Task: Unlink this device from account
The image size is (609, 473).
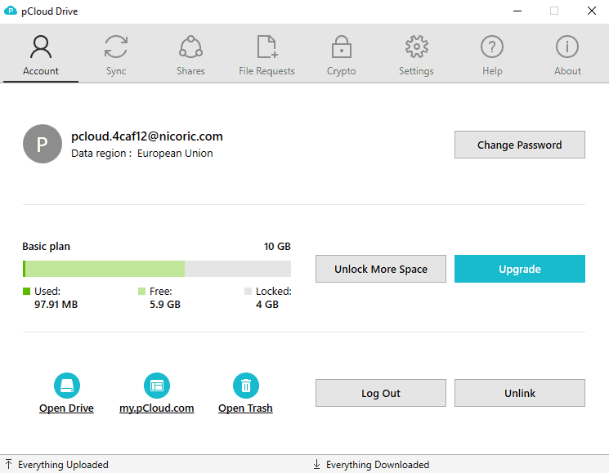Action: (520, 393)
